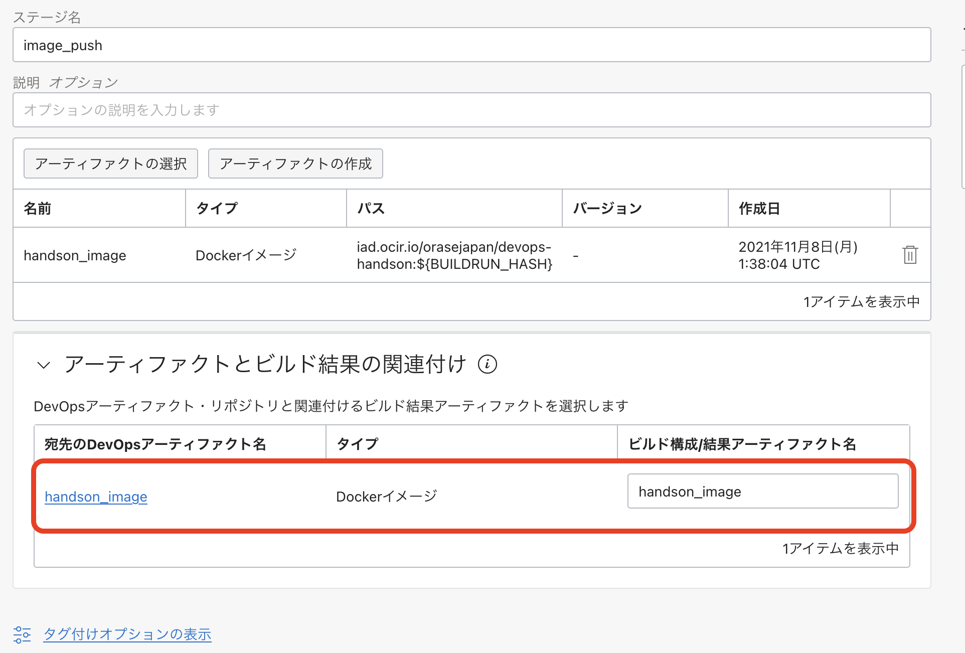The image size is (965, 653).
Task: Open the タグ付けオプションの表示 link
Action: click(127, 634)
